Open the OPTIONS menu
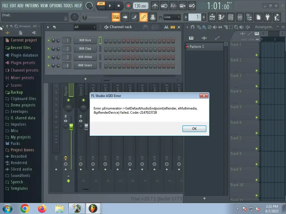Viewport: 286px width, 214px height. click(x=56, y=6)
